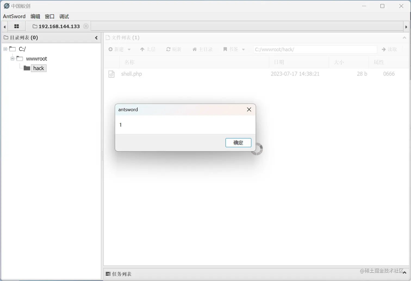Open the 窗口 menu
The image size is (411, 281).
(50, 16)
